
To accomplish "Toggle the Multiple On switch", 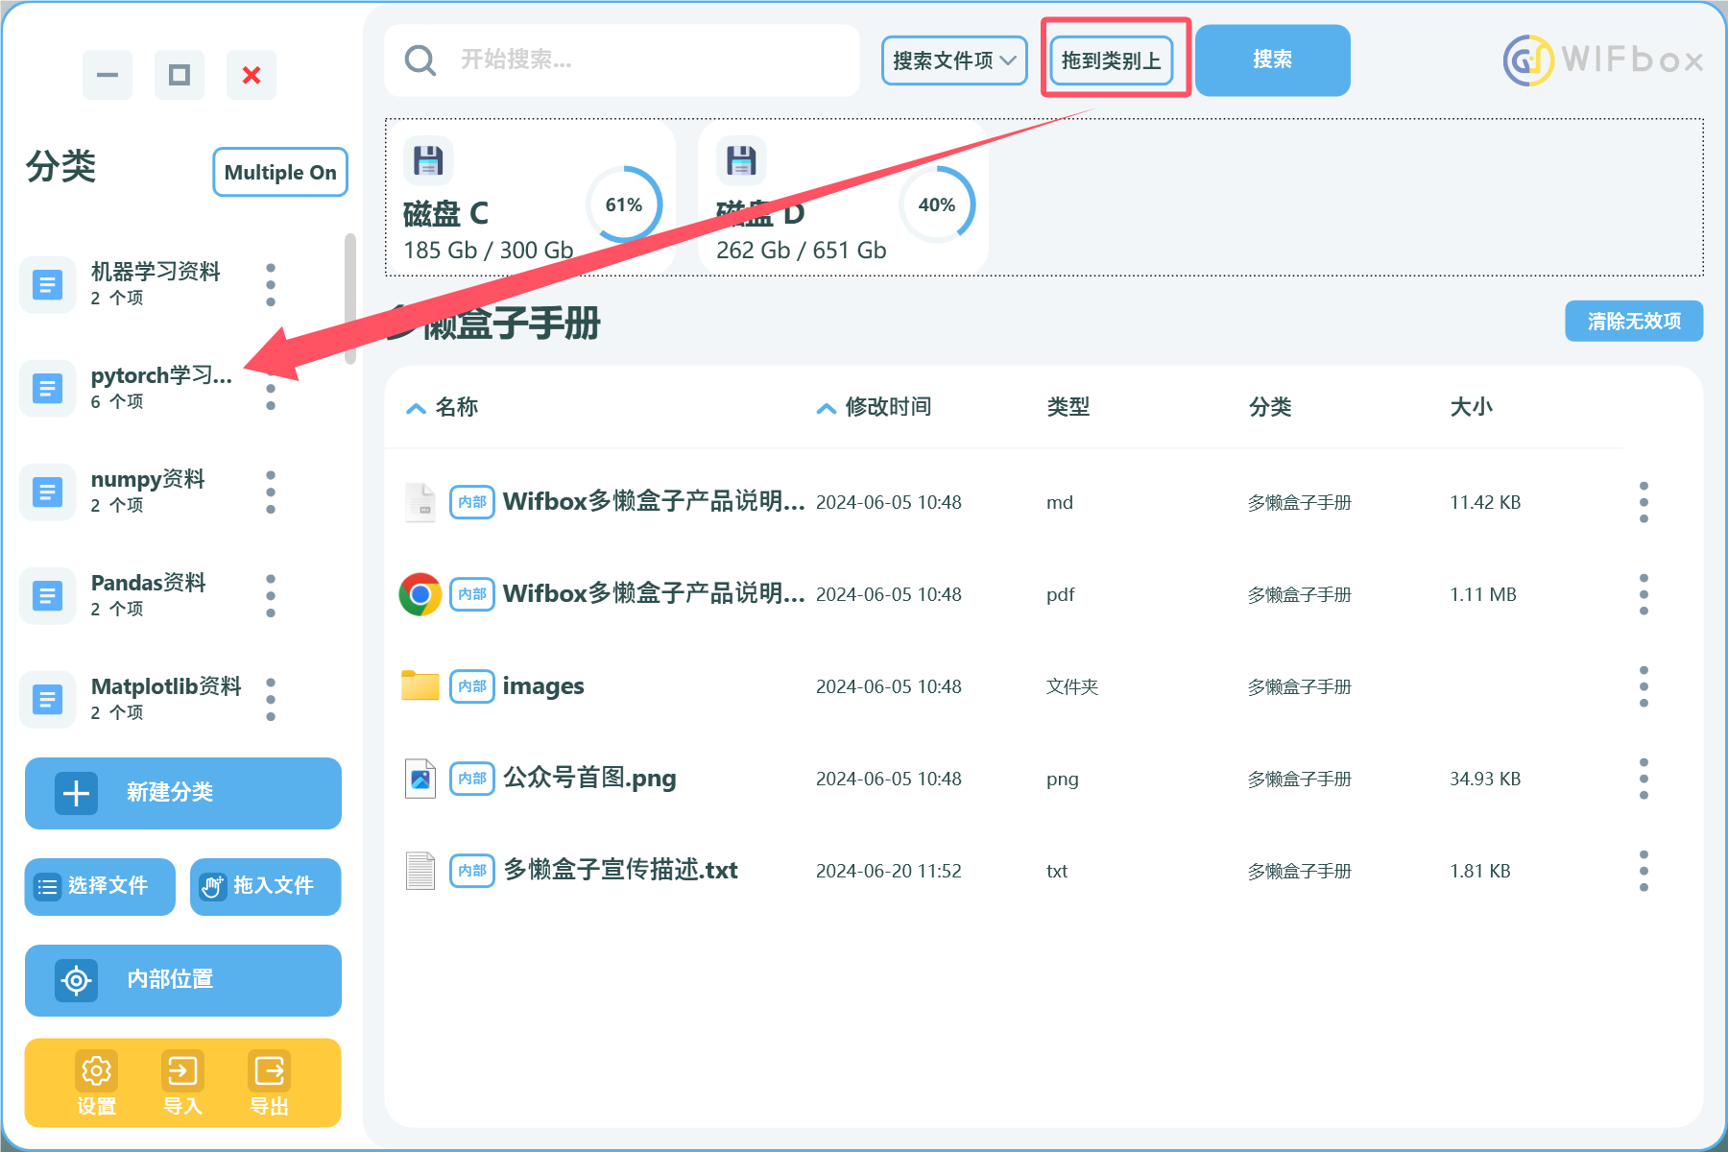I will click(x=279, y=173).
